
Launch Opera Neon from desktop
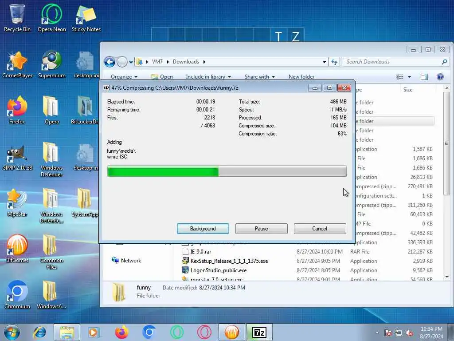coord(52,18)
